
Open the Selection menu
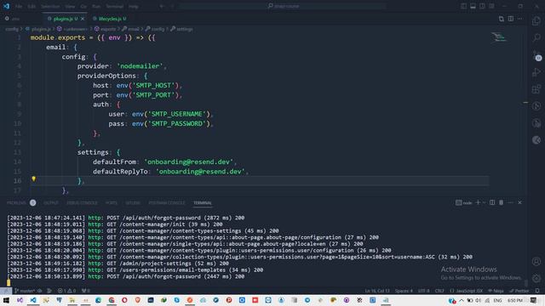50,6
